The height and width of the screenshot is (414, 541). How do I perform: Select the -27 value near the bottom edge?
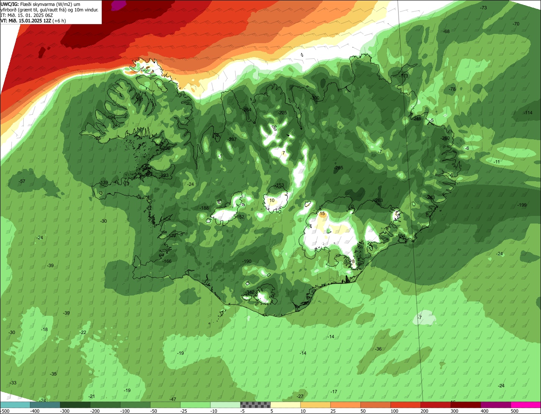click(300, 396)
